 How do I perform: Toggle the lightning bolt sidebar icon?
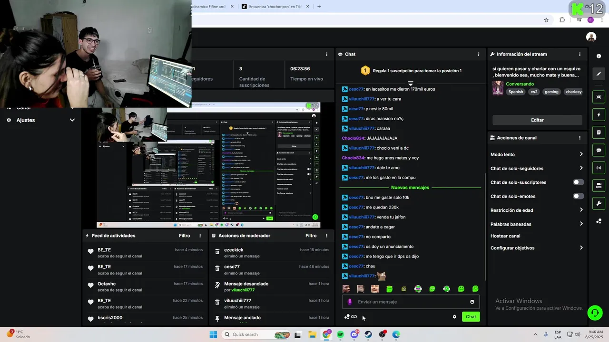click(599, 114)
